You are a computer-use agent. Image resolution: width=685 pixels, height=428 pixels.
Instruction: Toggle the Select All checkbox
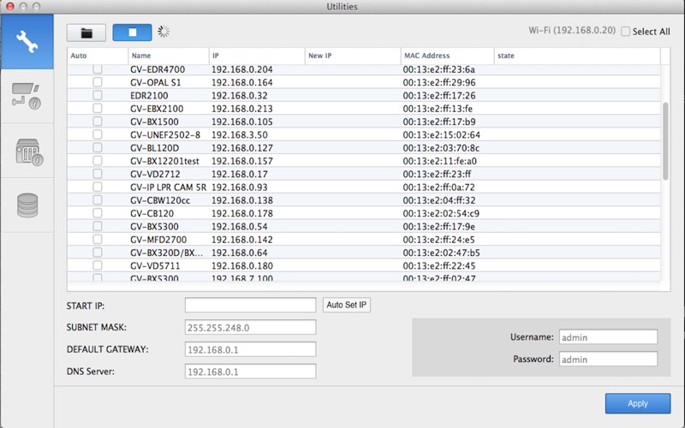click(626, 32)
